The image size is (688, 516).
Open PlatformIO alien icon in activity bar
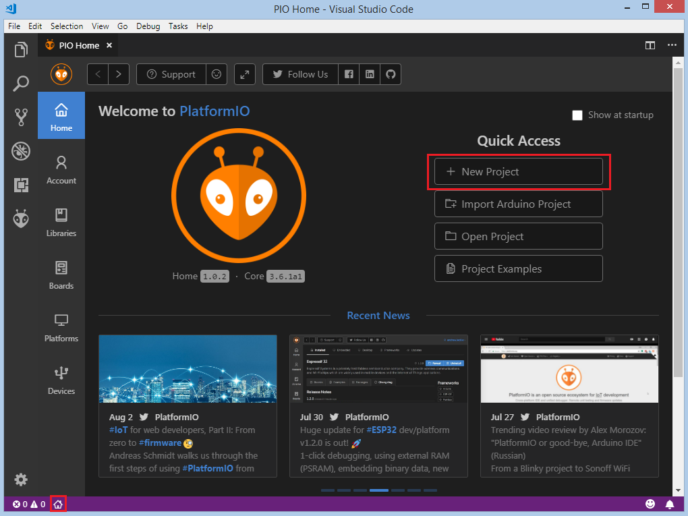click(x=21, y=219)
